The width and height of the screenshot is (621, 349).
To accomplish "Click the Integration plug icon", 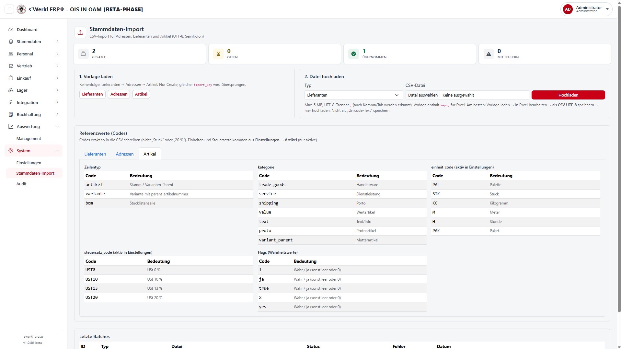I will point(11,102).
